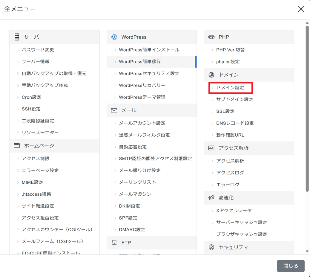The width and height of the screenshot is (310, 277).
Task: Click the speed-up icon beside 高速化
Action: click(211, 198)
